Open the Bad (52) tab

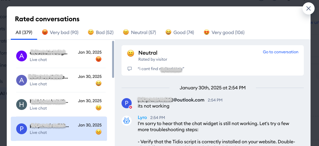(101, 32)
